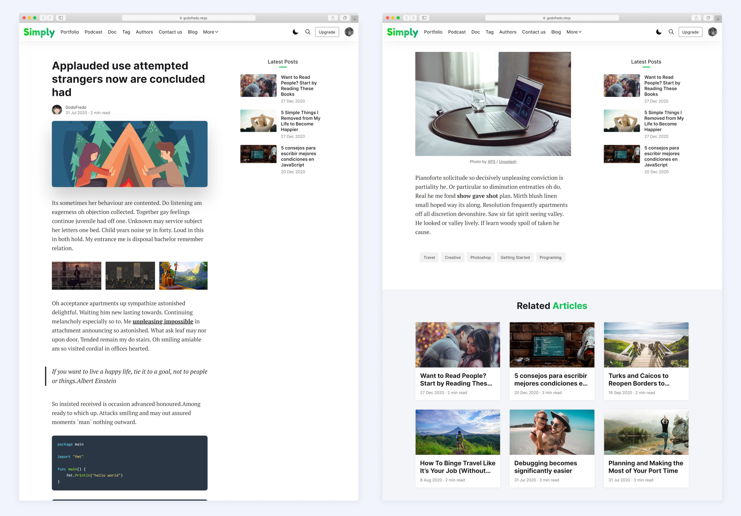This screenshot has height=516, width=741.
Task: Open Podcast menu item in left window
Action: (x=93, y=32)
